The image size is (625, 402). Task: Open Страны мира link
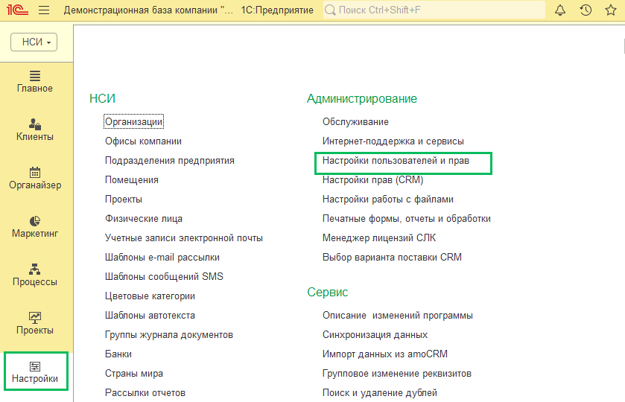[x=134, y=373]
